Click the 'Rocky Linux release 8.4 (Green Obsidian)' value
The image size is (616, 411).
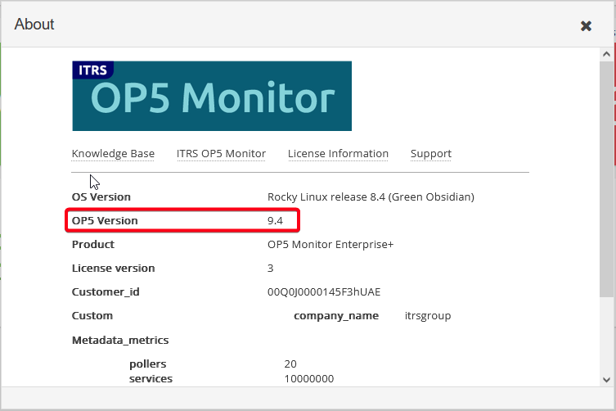pos(371,196)
